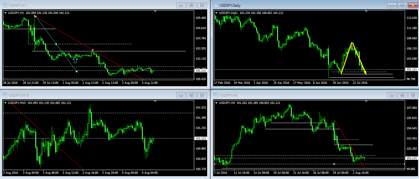Select the yellow arrowhead on the Daily chart
This screenshot has width=419, height=179.
point(365,73)
